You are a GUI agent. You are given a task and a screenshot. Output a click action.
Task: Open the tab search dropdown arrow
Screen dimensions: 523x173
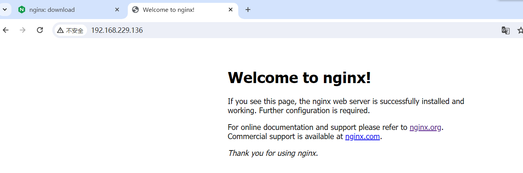pos(5,10)
